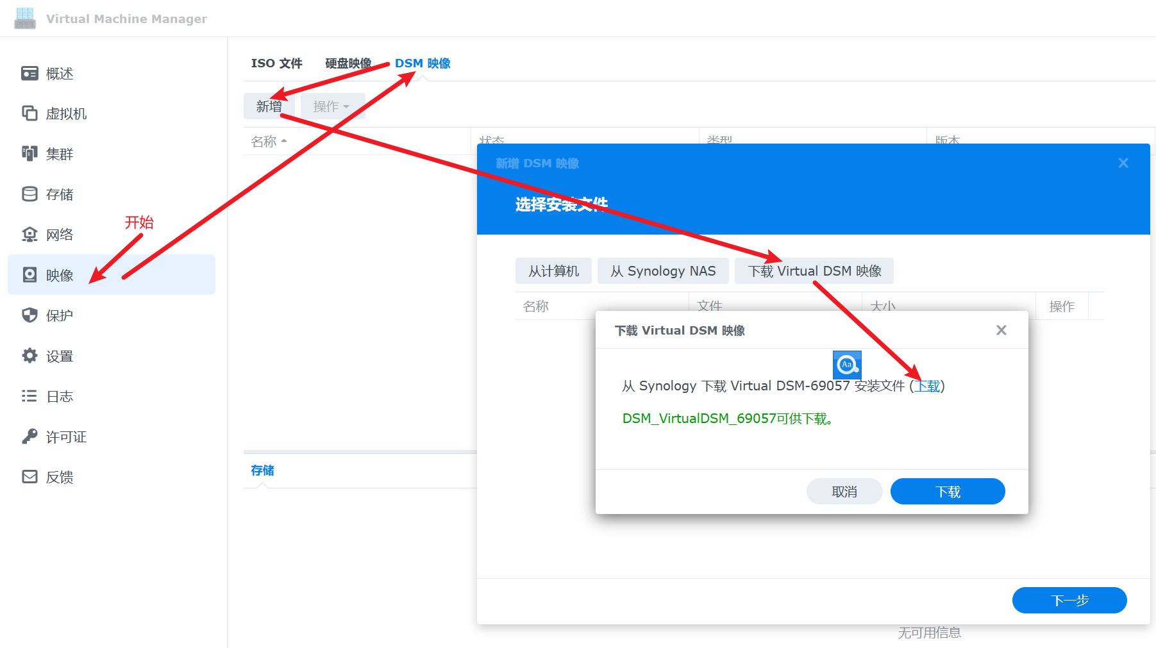Select the lower 存储 tab
The image size is (1156, 648).
pos(262,470)
